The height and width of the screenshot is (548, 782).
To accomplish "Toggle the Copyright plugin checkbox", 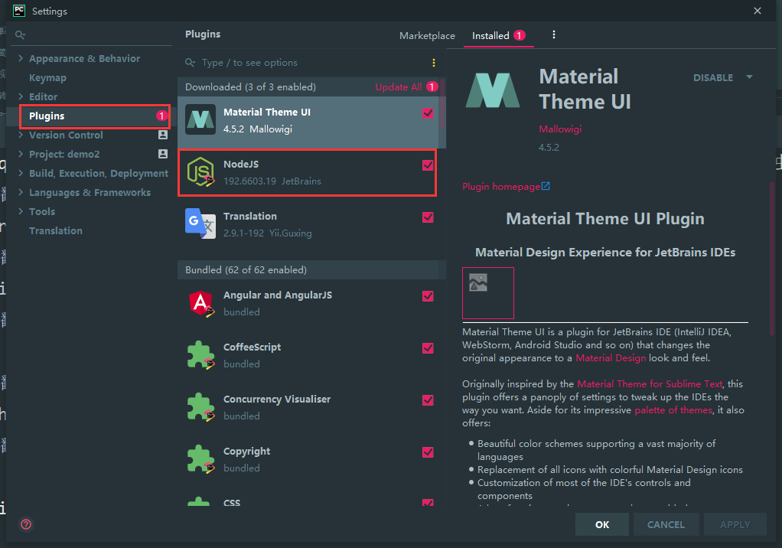I will coord(428,452).
